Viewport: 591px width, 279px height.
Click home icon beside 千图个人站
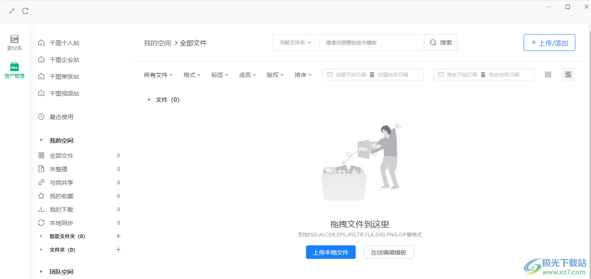click(x=41, y=43)
